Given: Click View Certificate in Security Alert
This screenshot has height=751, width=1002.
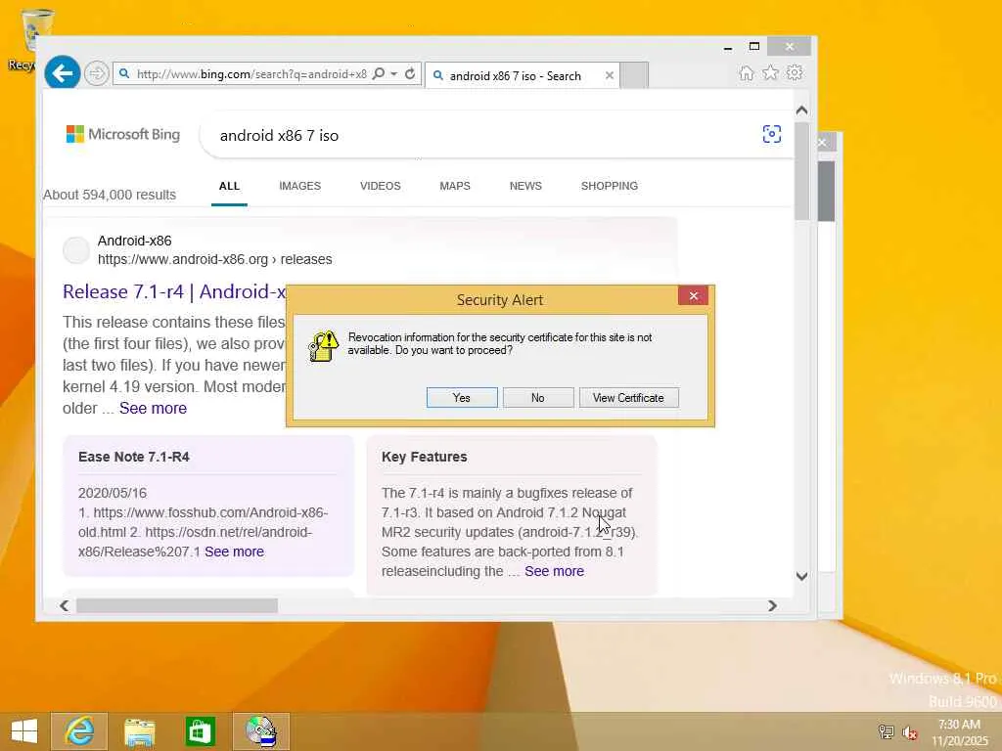Looking at the screenshot, I should [629, 398].
